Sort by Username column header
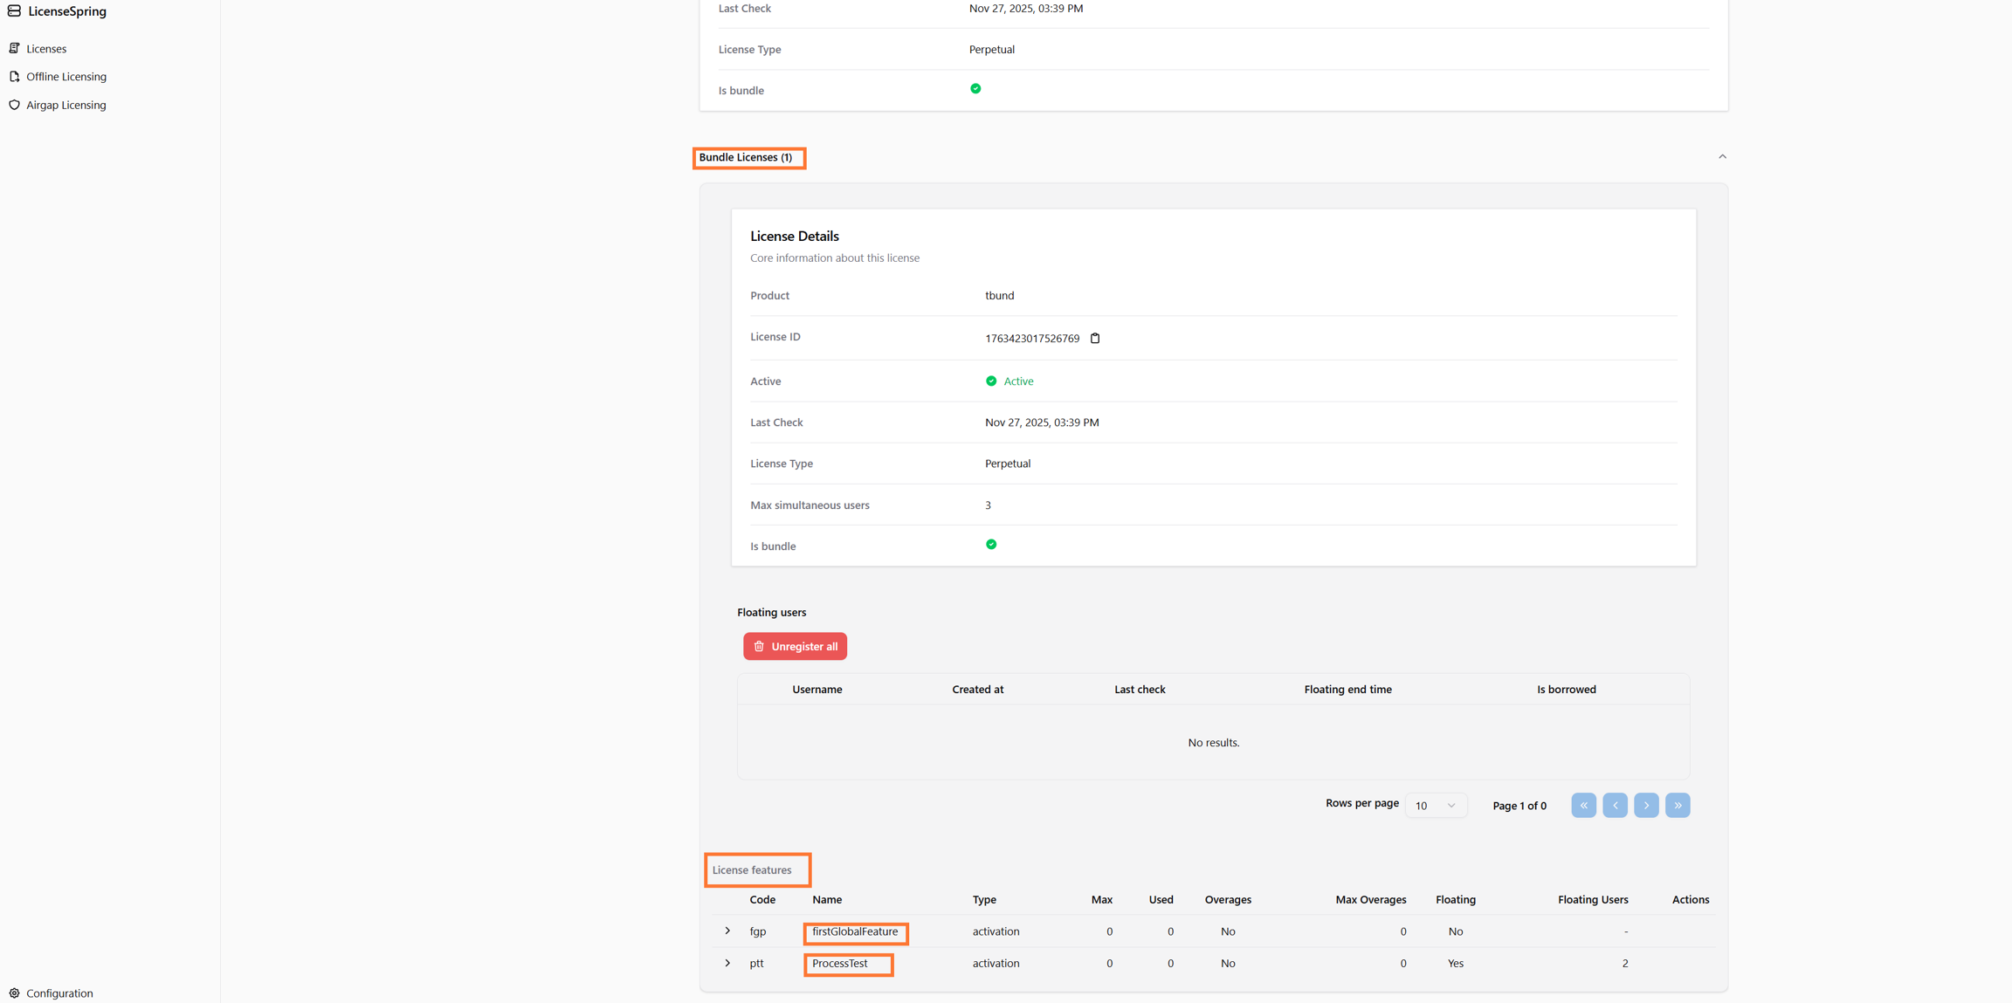 pos(817,690)
